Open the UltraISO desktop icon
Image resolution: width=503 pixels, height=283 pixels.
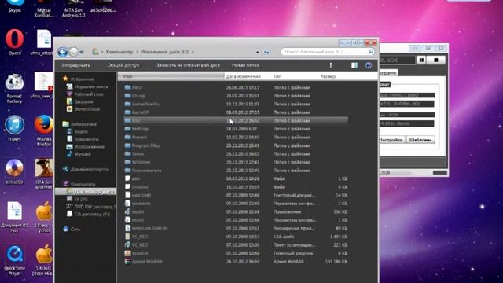14,171
